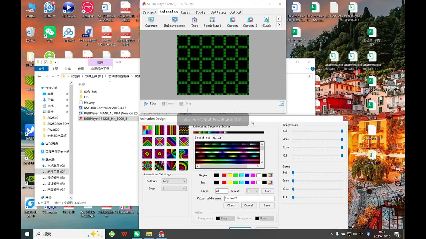
Task: Open the custom color picker in End row
Action: point(270,182)
